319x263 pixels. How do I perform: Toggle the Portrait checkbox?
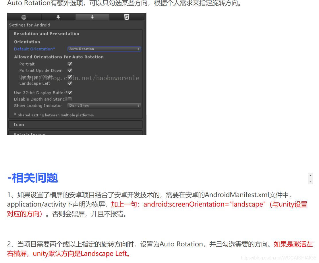(x=70, y=64)
